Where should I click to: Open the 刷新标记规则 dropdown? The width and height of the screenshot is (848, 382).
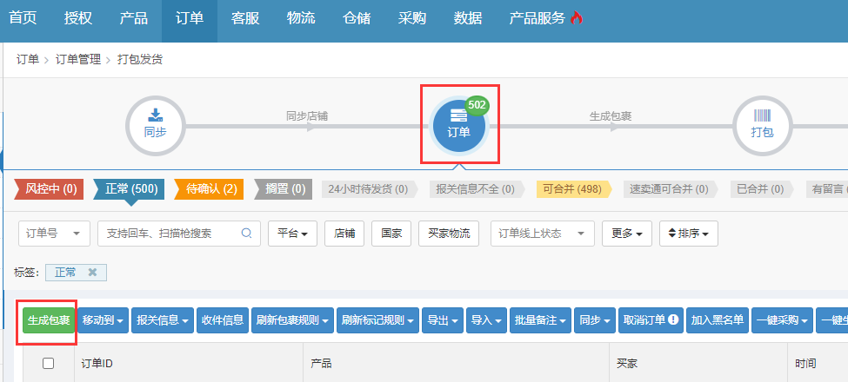[377, 320]
